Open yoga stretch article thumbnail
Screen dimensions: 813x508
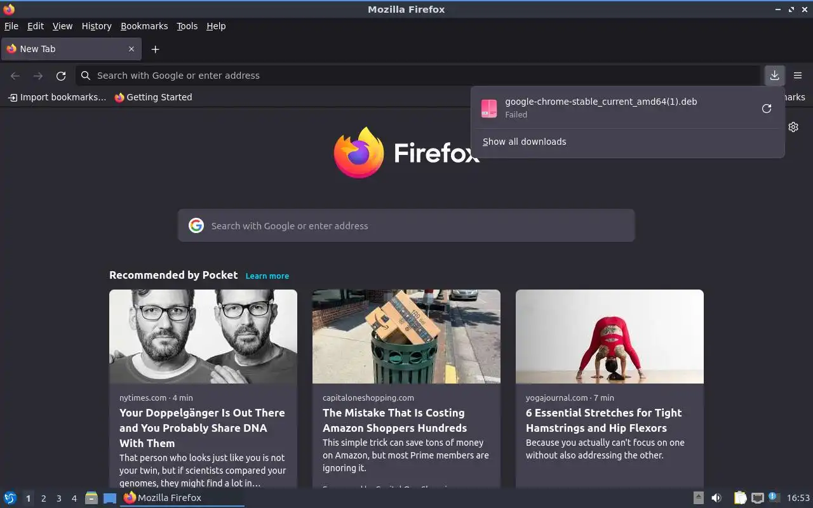[x=610, y=337]
